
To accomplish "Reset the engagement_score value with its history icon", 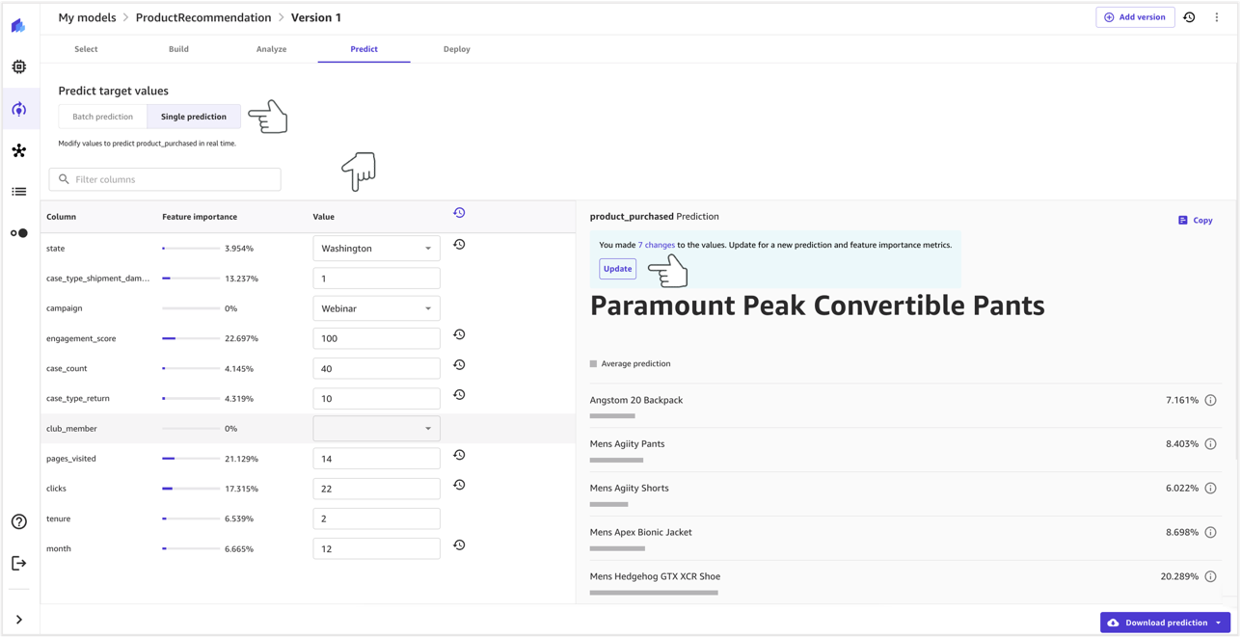I will pos(459,334).
